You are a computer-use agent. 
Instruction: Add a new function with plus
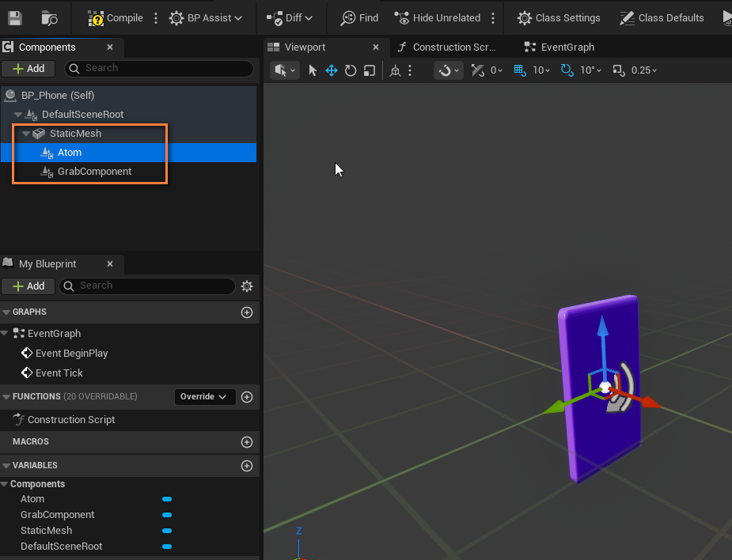pyautogui.click(x=247, y=397)
